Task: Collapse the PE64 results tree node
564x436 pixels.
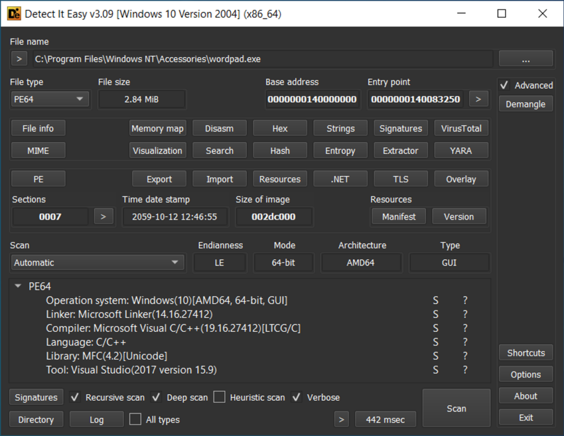Action: tap(19, 286)
